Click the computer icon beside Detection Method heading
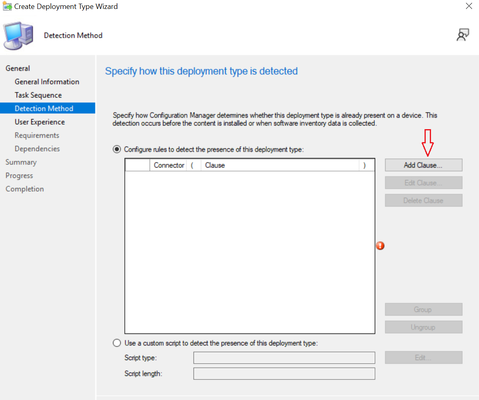479x400 pixels. click(18, 36)
